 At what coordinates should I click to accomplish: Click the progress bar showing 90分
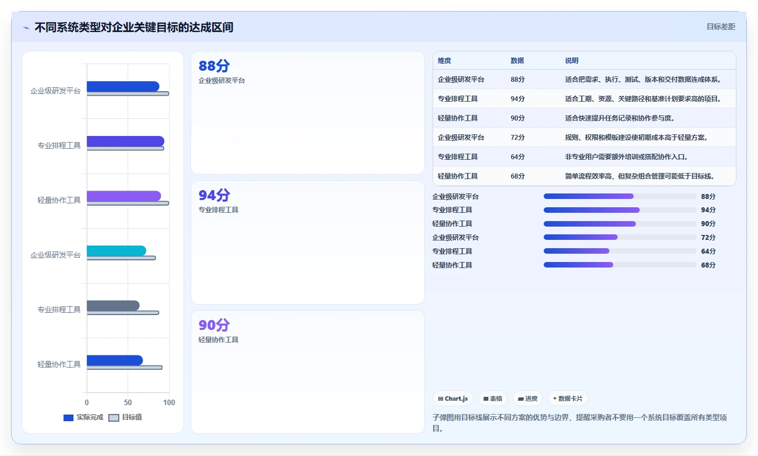coord(620,224)
